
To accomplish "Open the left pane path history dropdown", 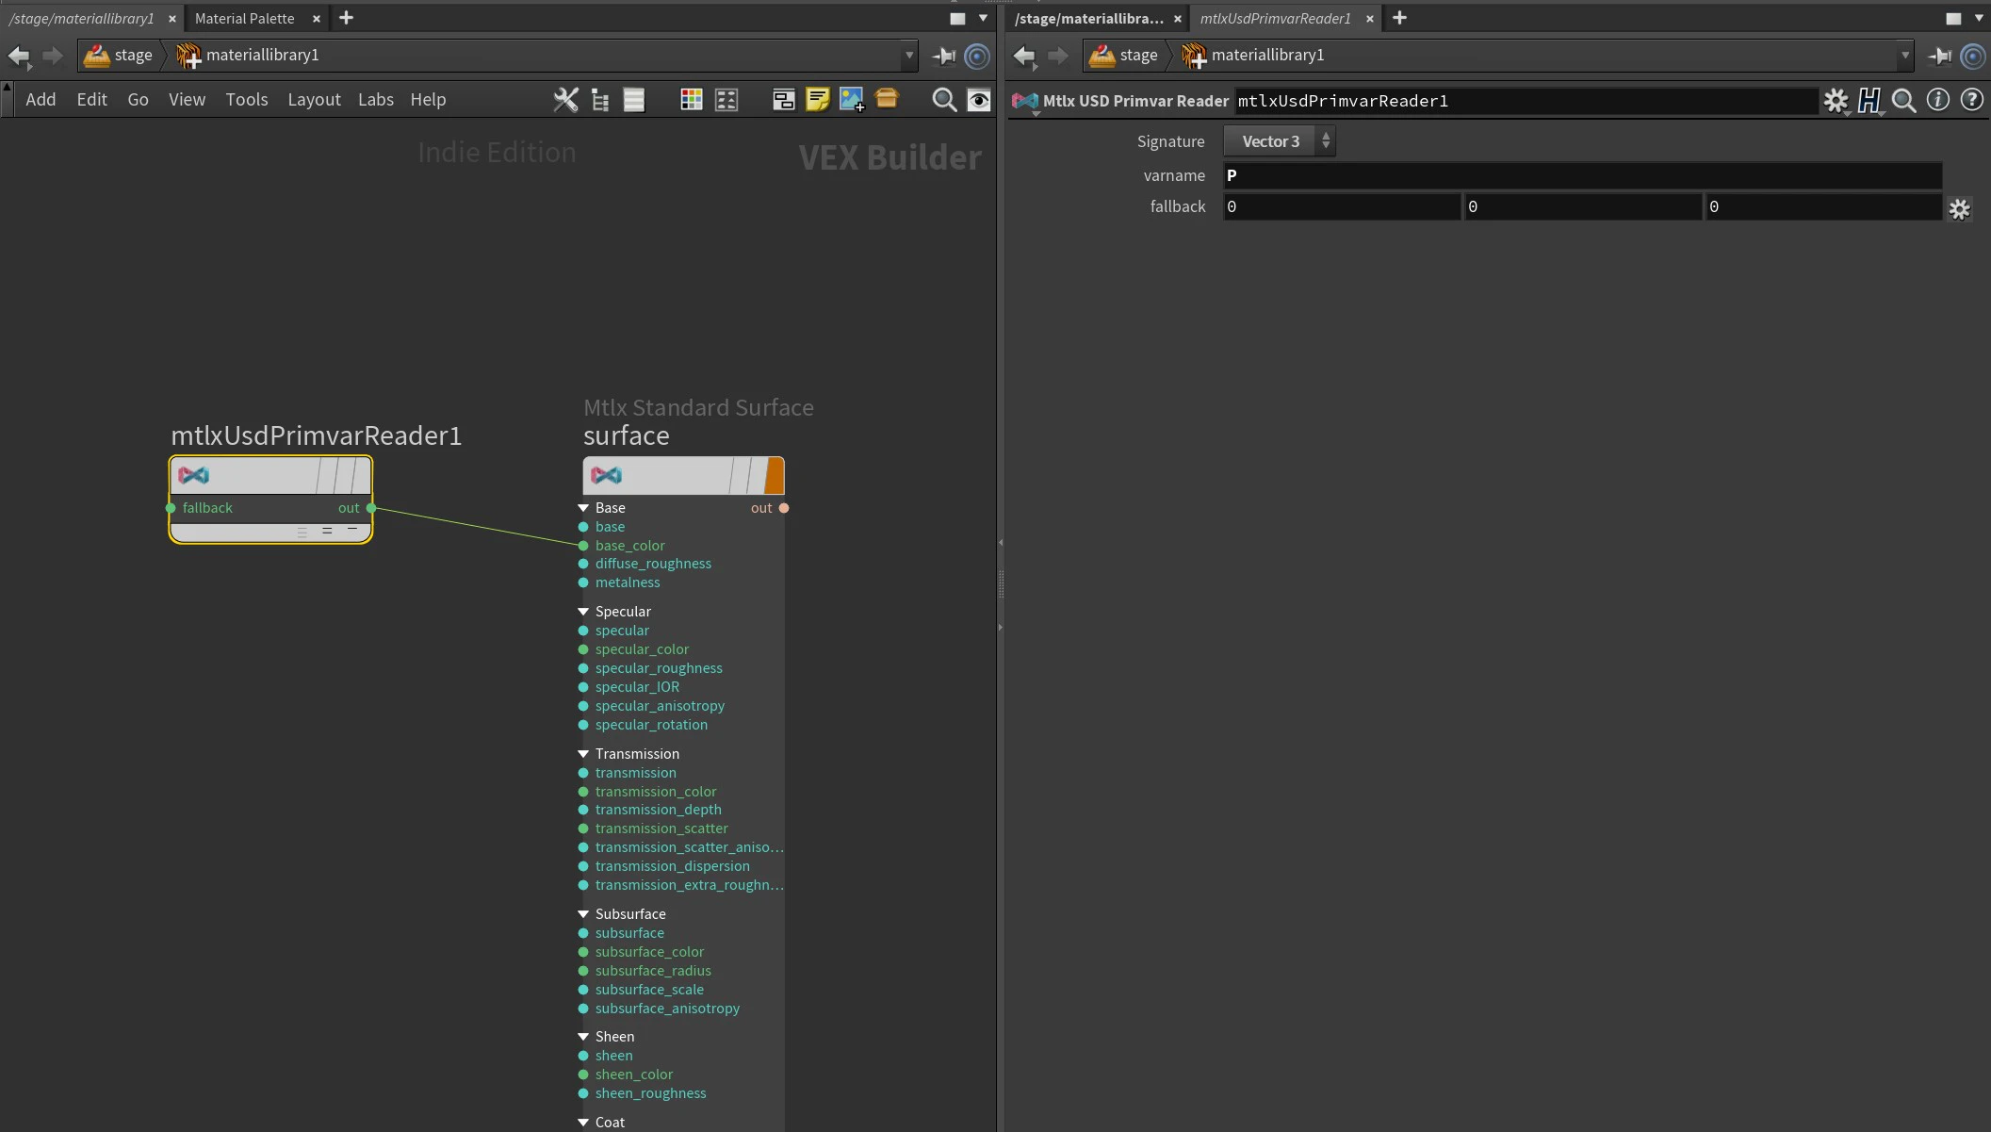I will pos(909,56).
